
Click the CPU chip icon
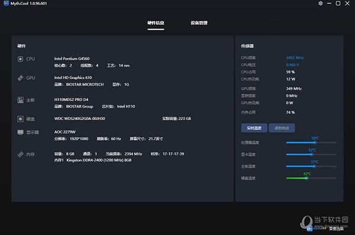(20, 59)
